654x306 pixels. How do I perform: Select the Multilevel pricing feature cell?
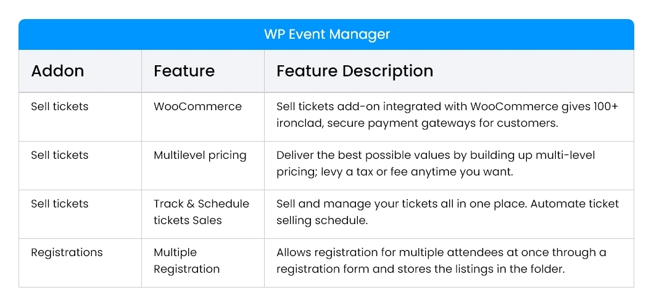click(200, 155)
